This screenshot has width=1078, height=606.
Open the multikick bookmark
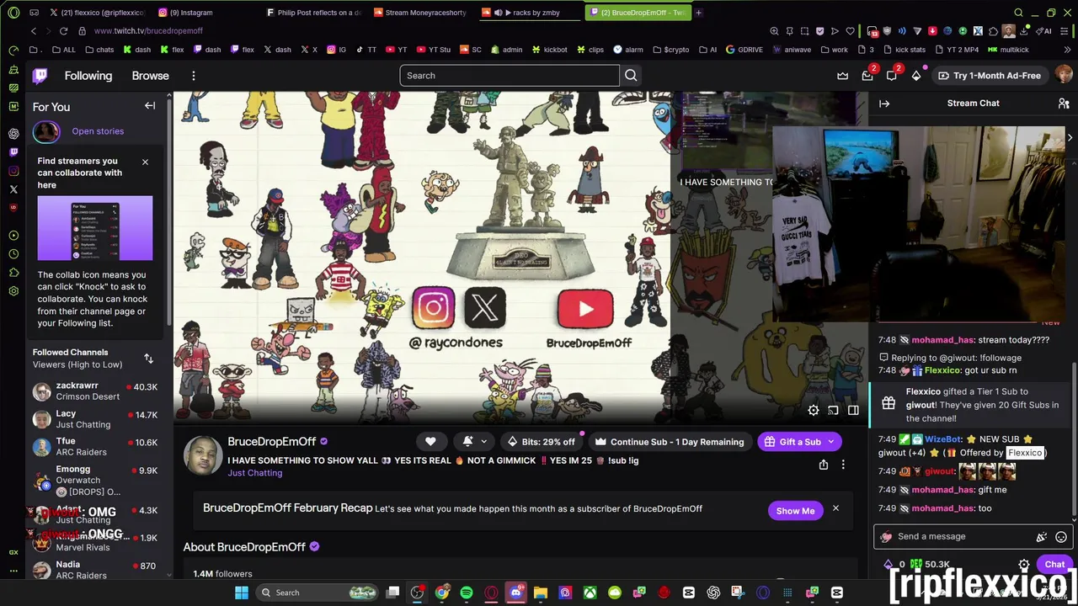[x=1008, y=50]
